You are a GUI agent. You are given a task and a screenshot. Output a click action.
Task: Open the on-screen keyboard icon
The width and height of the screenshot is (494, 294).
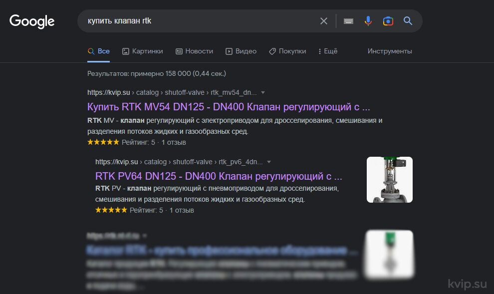coord(348,21)
